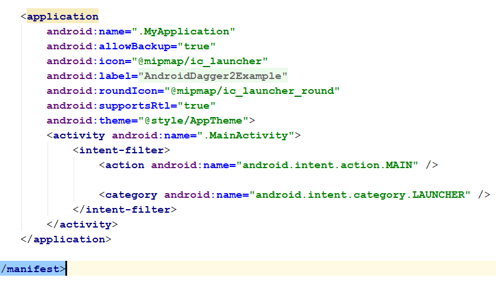Click the opening activity tag name

coord(79,135)
